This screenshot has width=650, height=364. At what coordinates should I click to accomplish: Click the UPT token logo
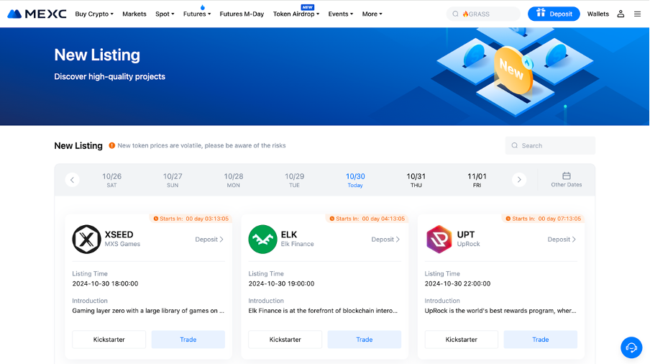tap(439, 240)
